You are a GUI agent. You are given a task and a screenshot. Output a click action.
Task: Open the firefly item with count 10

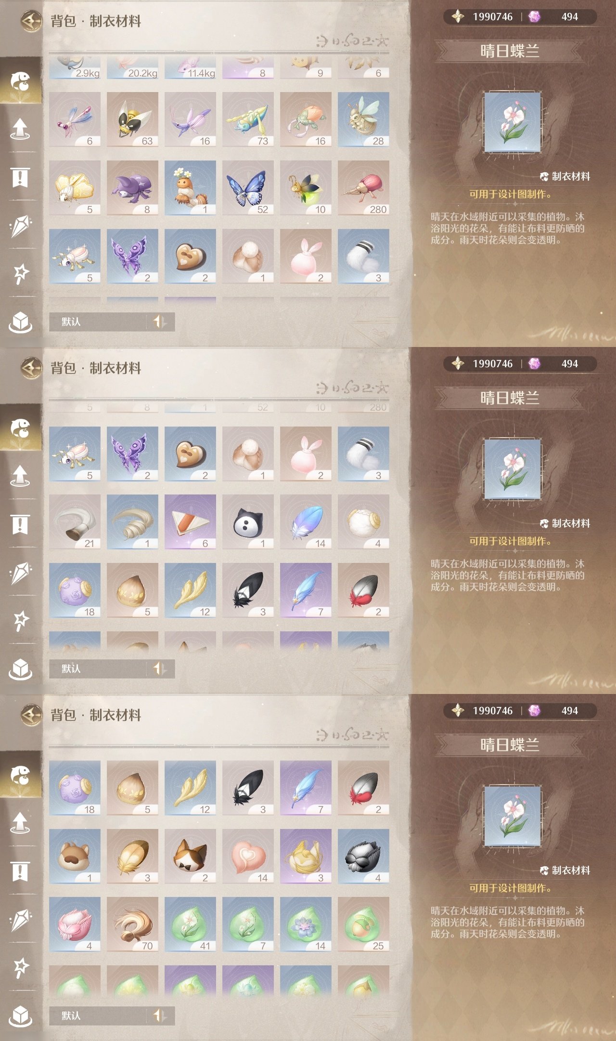click(306, 188)
